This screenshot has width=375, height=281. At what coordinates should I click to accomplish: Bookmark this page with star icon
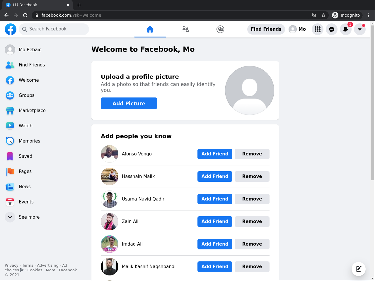click(x=323, y=15)
